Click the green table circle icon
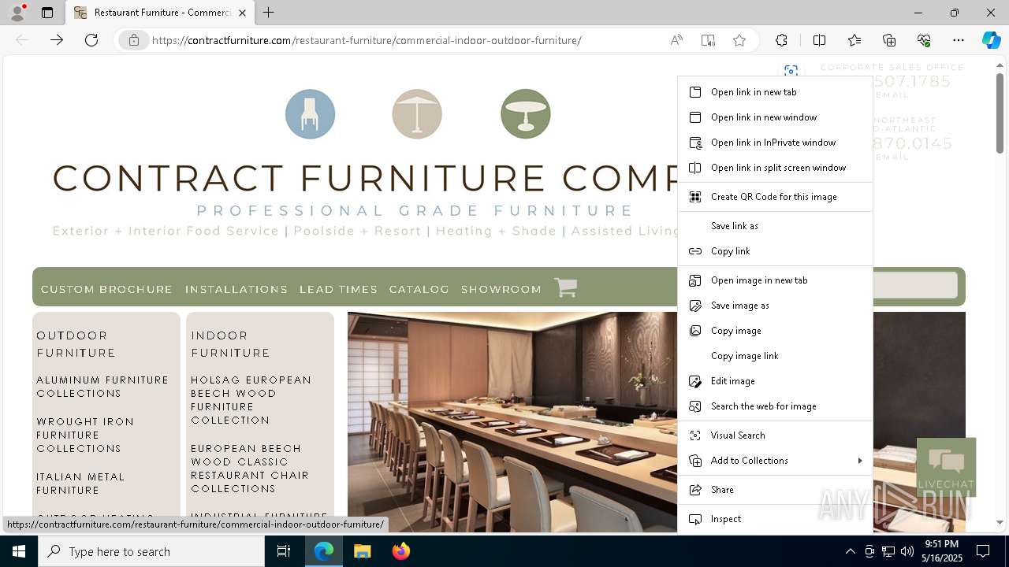 click(525, 114)
